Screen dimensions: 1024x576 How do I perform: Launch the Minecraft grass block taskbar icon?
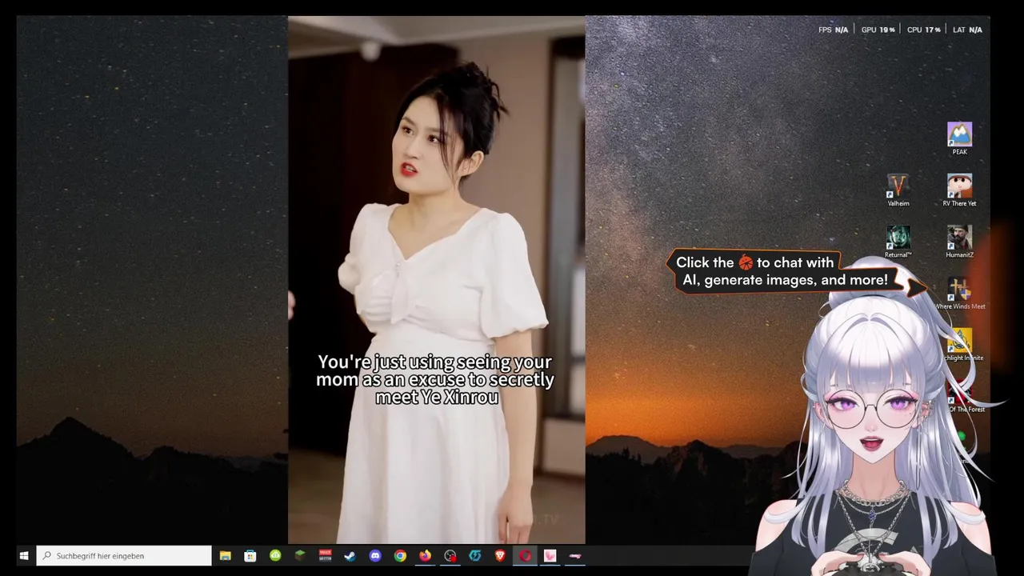[300, 556]
